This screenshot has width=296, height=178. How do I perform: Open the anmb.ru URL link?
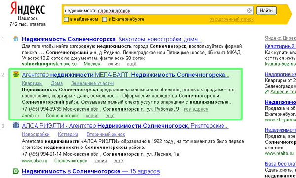[31, 116]
